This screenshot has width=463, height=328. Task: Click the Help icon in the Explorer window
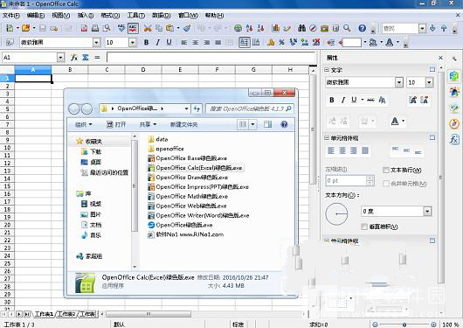pyautogui.click(x=284, y=124)
